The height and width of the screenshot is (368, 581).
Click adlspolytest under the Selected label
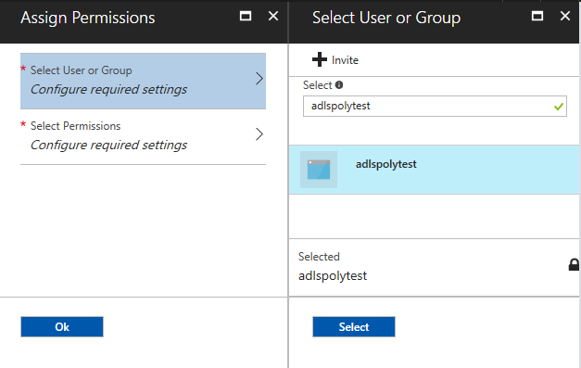click(x=333, y=276)
